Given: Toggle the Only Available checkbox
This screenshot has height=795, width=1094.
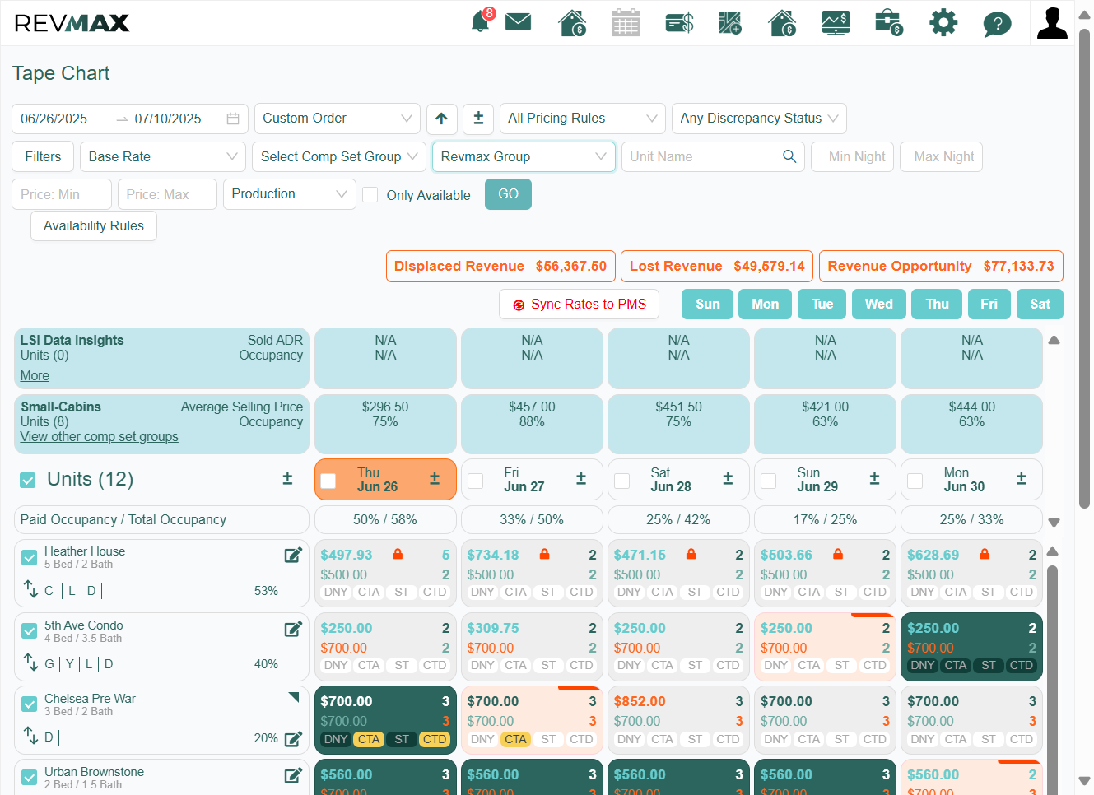Looking at the screenshot, I should coord(370,195).
